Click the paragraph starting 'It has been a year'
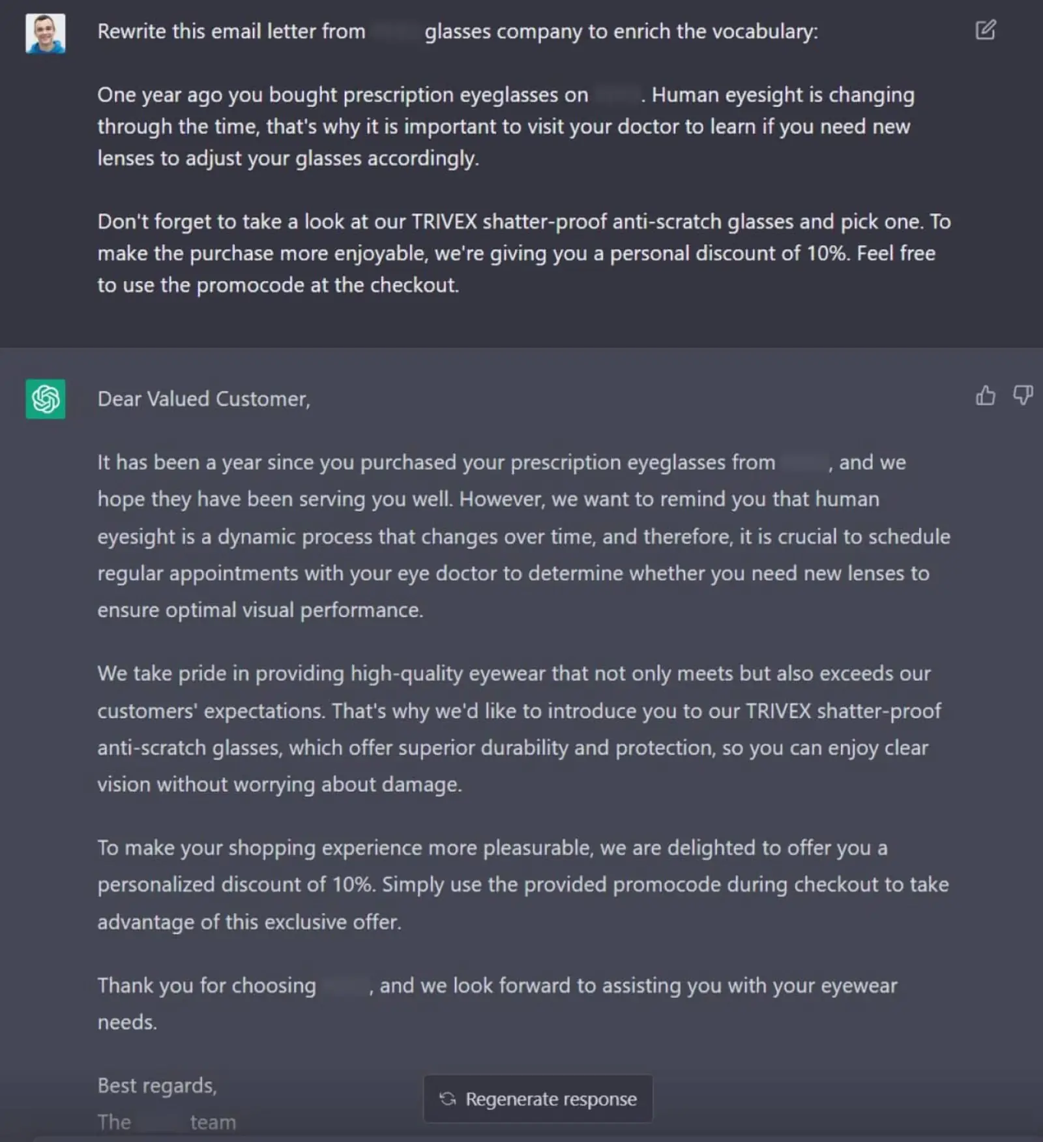1043x1142 pixels. click(524, 536)
